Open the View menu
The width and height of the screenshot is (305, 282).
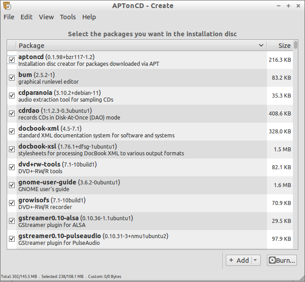pos(47,17)
